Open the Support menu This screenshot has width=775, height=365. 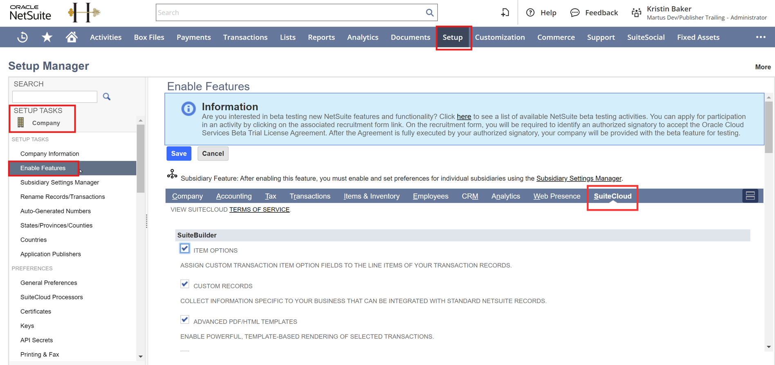click(601, 37)
